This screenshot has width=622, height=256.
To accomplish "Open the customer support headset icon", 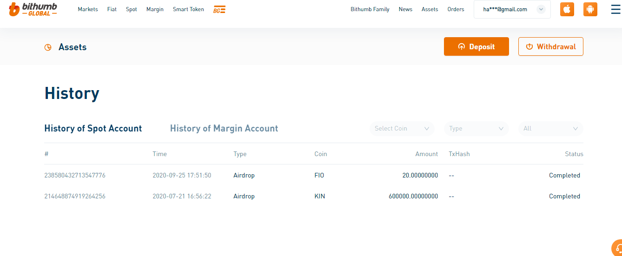I will point(617,247).
